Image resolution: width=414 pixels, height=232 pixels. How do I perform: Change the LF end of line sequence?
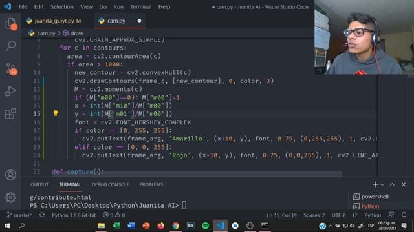click(355, 215)
